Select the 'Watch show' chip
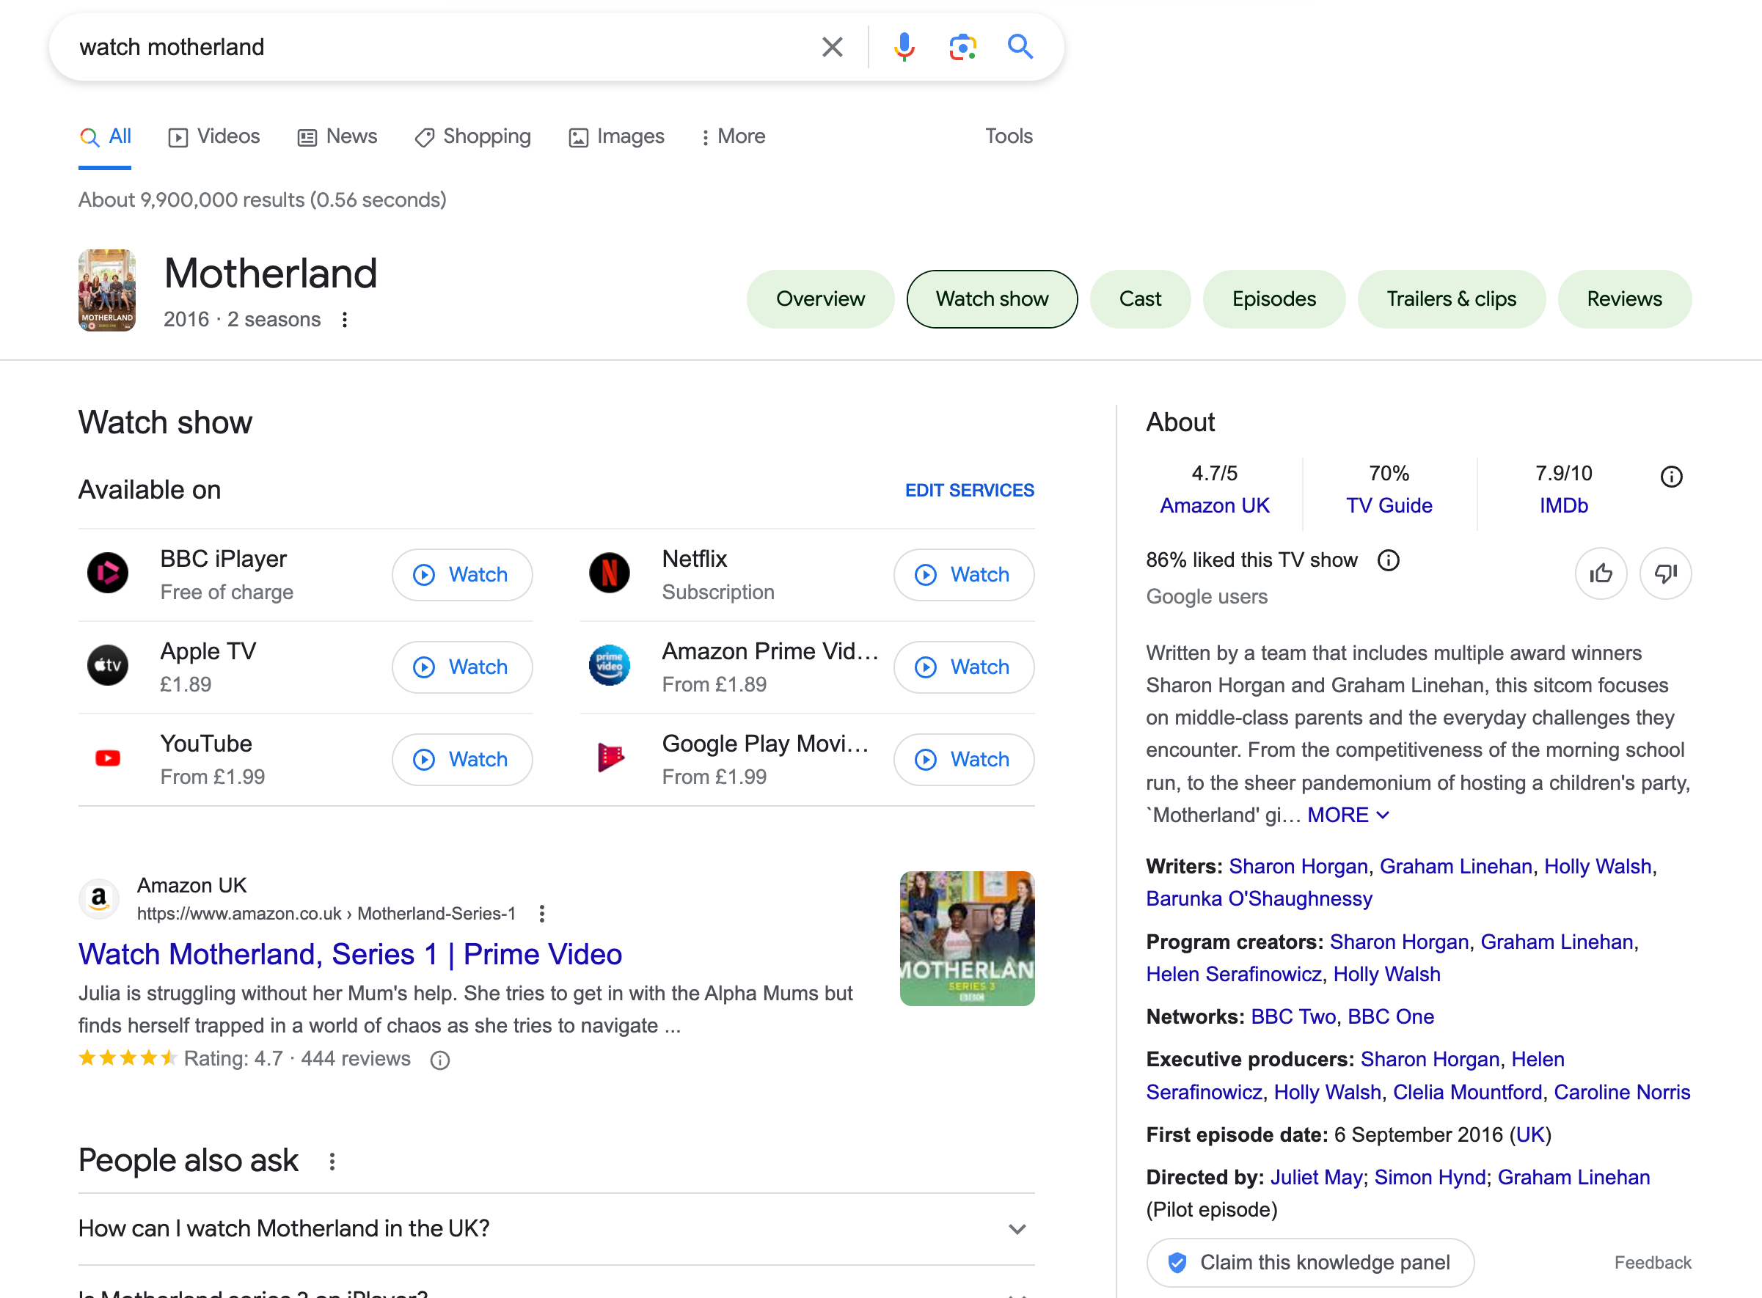 (991, 298)
